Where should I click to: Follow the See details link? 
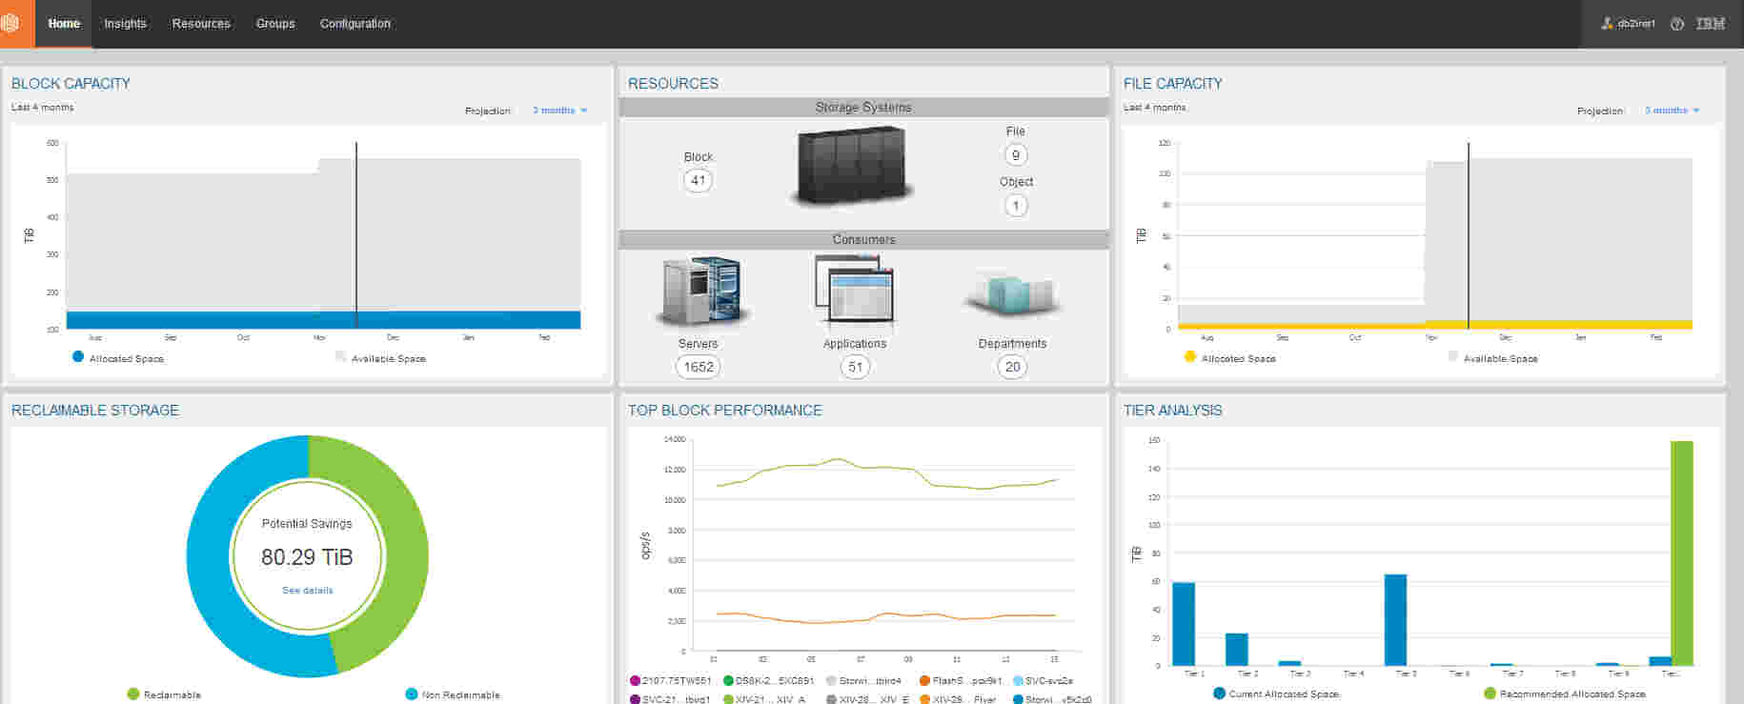[x=307, y=591]
